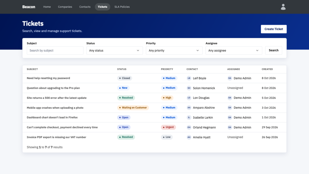Focus the Search by subject field
Image resolution: width=309 pixels, height=174 pixels.
(55, 50)
